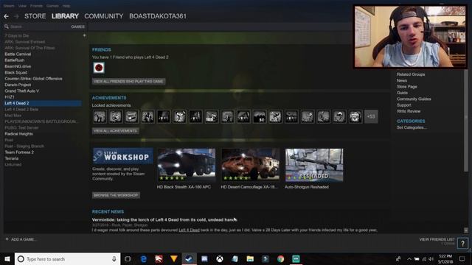Screen dimensions: 472x265
Task: Open the Support link
Action: click(x=403, y=105)
